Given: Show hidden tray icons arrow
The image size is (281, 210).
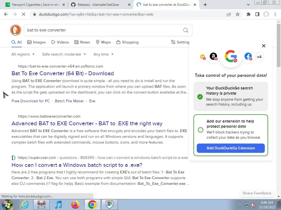Looking at the screenshot, I should pyautogui.click(x=240, y=205).
